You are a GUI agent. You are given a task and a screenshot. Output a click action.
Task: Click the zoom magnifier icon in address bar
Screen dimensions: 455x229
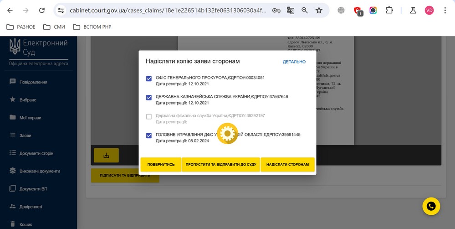[305, 10]
